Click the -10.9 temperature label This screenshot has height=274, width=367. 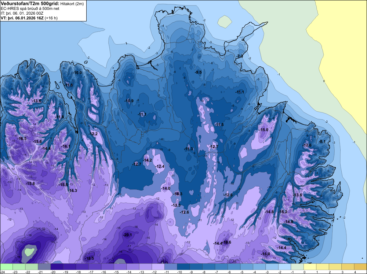129,101
